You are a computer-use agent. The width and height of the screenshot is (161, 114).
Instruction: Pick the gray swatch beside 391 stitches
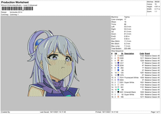tap(118, 87)
